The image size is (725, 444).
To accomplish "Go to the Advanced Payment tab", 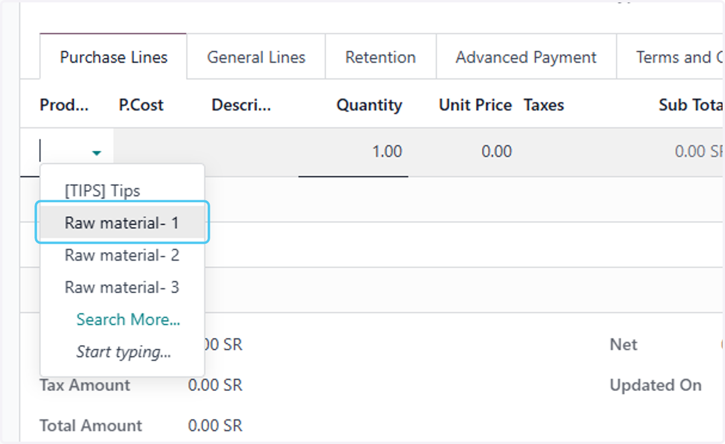I will click(x=526, y=57).
